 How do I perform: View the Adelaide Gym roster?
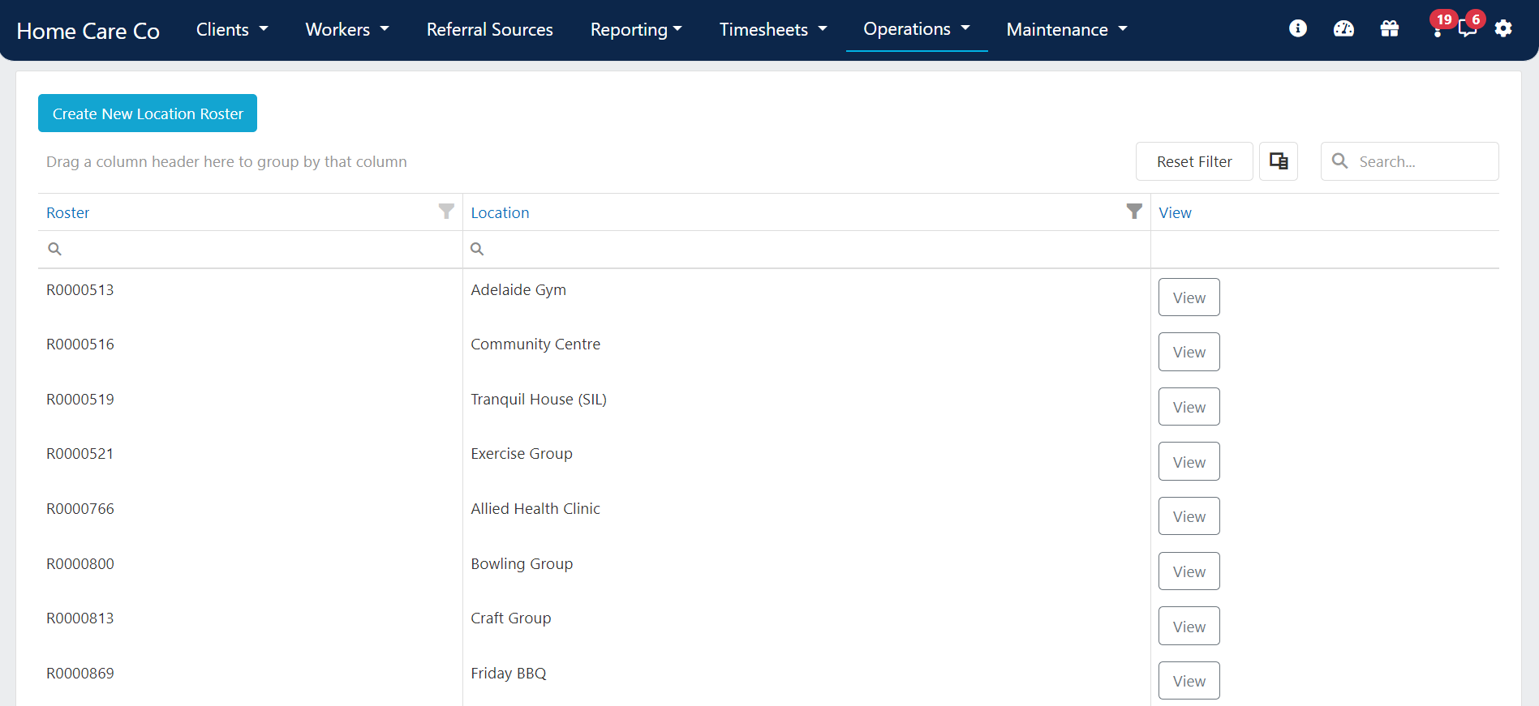[x=1189, y=297]
